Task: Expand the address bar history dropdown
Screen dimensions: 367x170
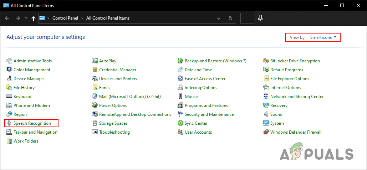Action: [x=219, y=18]
